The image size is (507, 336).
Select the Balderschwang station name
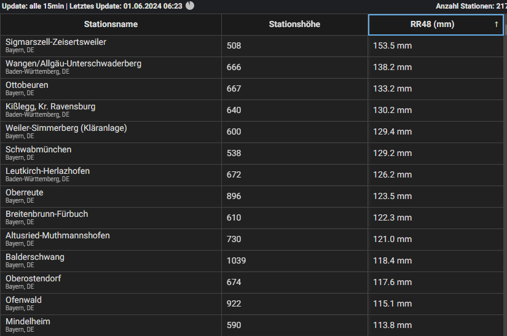click(x=35, y=257)
